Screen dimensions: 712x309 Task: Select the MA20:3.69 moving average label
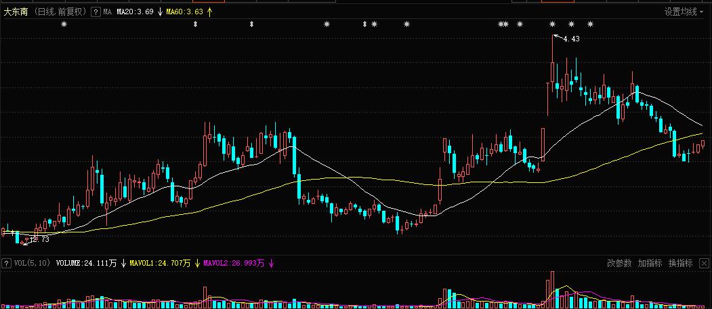tap(135, 12)
